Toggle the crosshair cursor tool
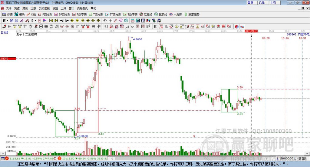This screenshot has width=310, height=167. pos(110,21)
